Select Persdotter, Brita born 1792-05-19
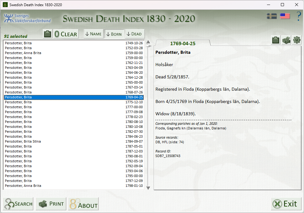This screenshot has height=213, width=304. click(74, 161)
